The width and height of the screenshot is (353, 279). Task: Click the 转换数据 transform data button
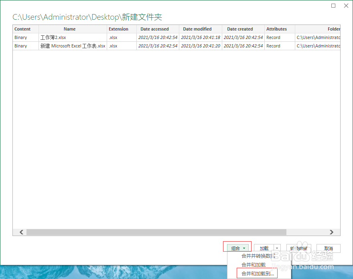pos(299,248)
